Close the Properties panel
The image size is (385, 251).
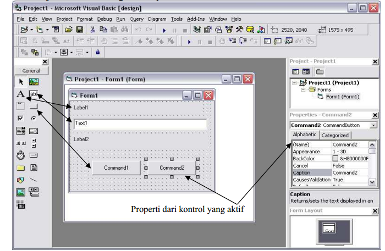(375, 115)
